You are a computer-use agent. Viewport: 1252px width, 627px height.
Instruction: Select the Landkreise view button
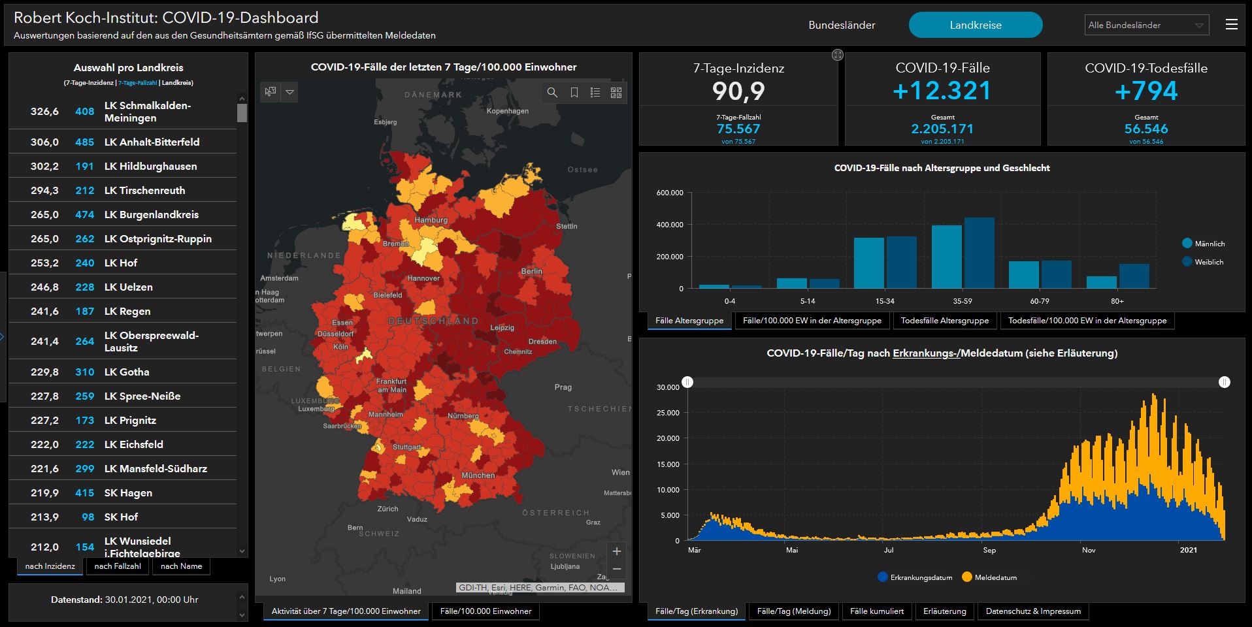pyautogui.click(x=975, y=25)
